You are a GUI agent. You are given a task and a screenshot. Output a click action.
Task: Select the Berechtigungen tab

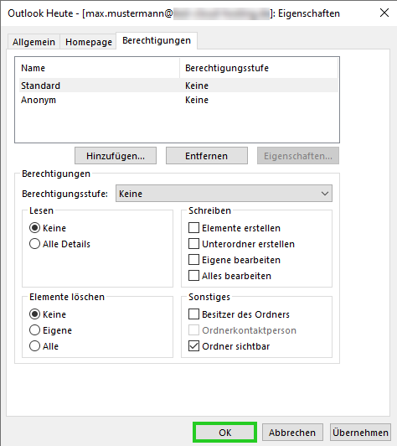point(157,41)
